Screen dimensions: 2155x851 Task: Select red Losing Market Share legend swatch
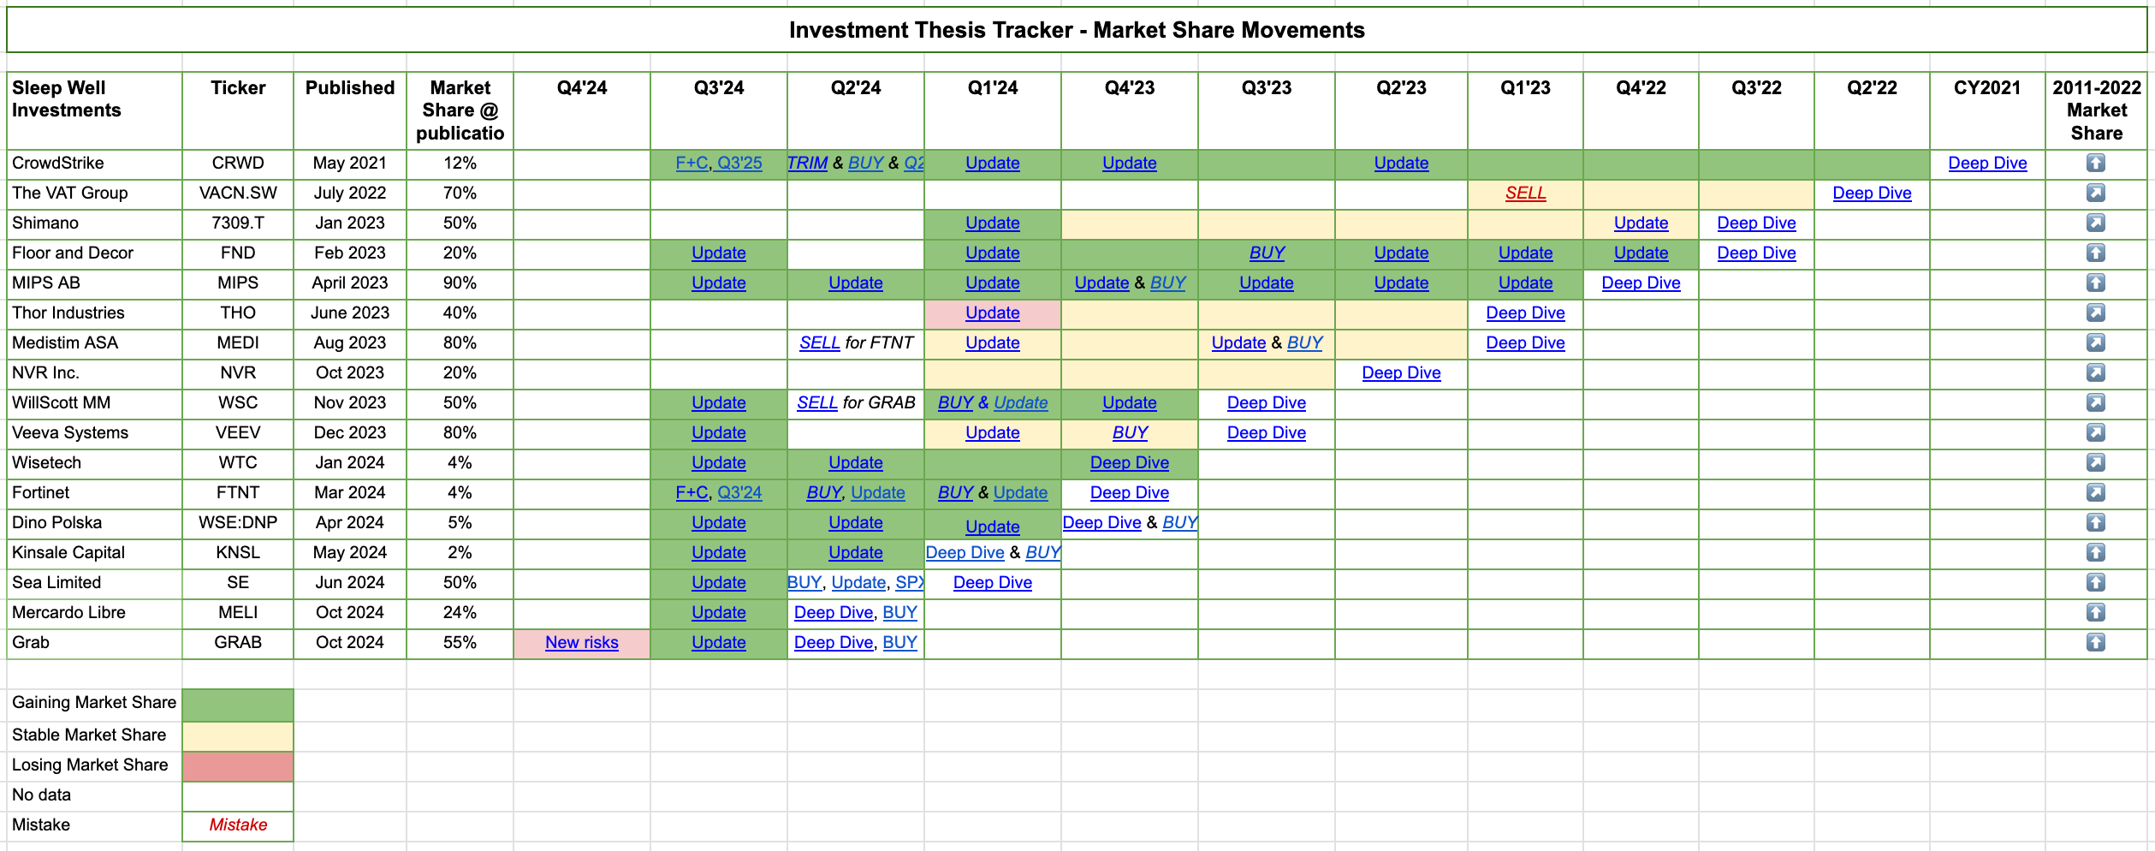click(238, 766)
